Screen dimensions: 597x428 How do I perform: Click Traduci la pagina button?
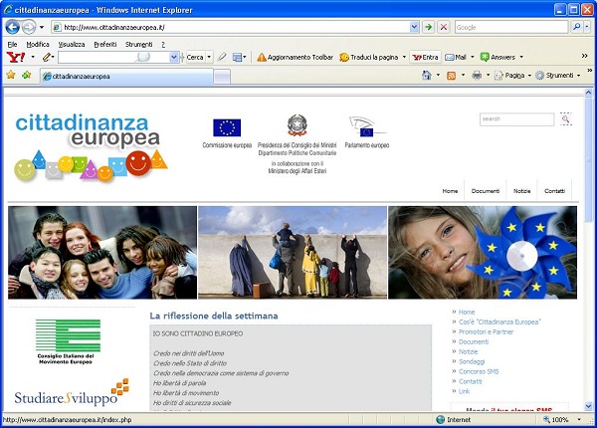[x=368, y=57]
